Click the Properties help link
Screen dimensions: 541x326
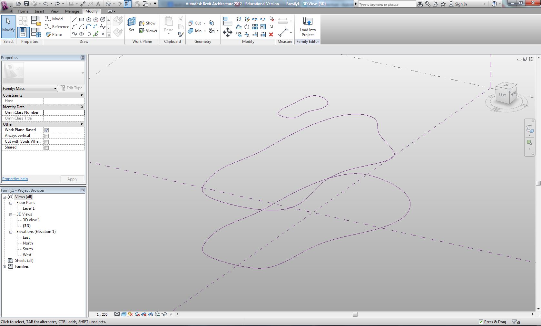point(15,179)
